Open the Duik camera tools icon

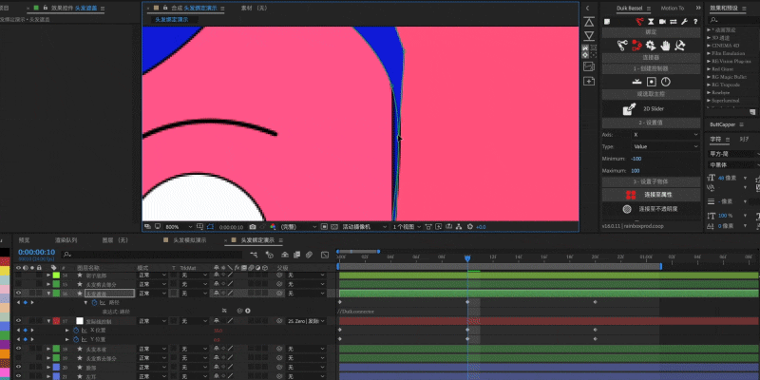(662, 21)
